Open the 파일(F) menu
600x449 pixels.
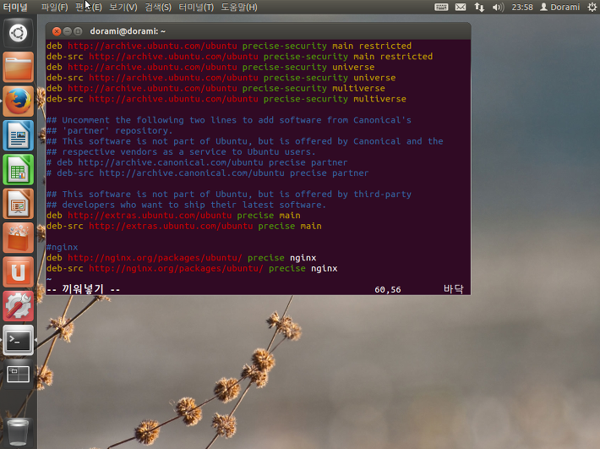[x=54, y=7]
